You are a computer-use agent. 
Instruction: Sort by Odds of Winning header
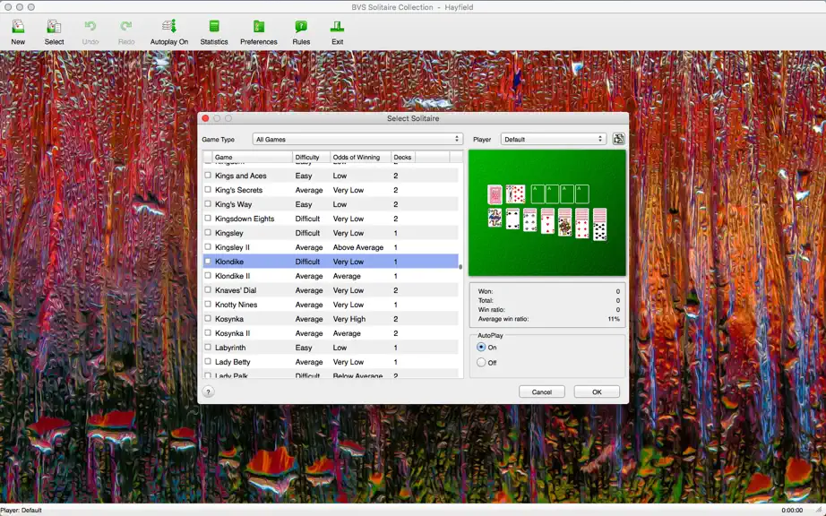[361, 157]
